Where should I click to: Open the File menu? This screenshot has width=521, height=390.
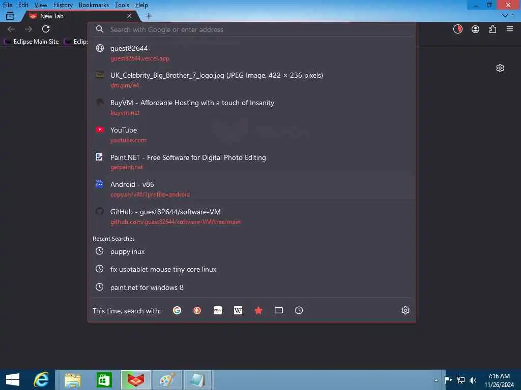pos(7,5)
